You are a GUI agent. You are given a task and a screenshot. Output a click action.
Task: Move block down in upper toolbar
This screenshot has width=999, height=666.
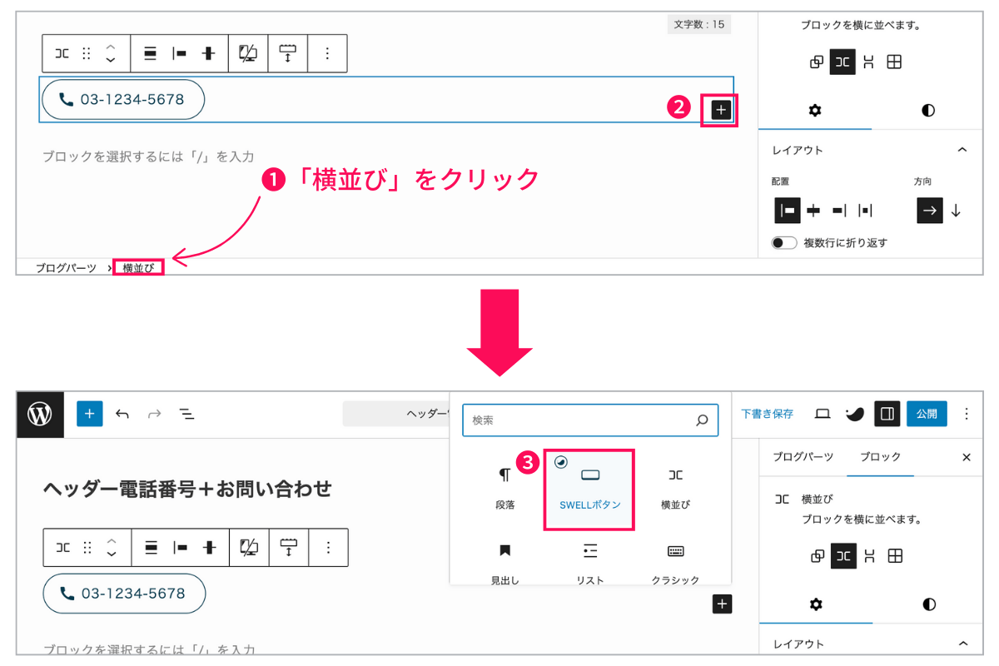[x=111, y=60]
